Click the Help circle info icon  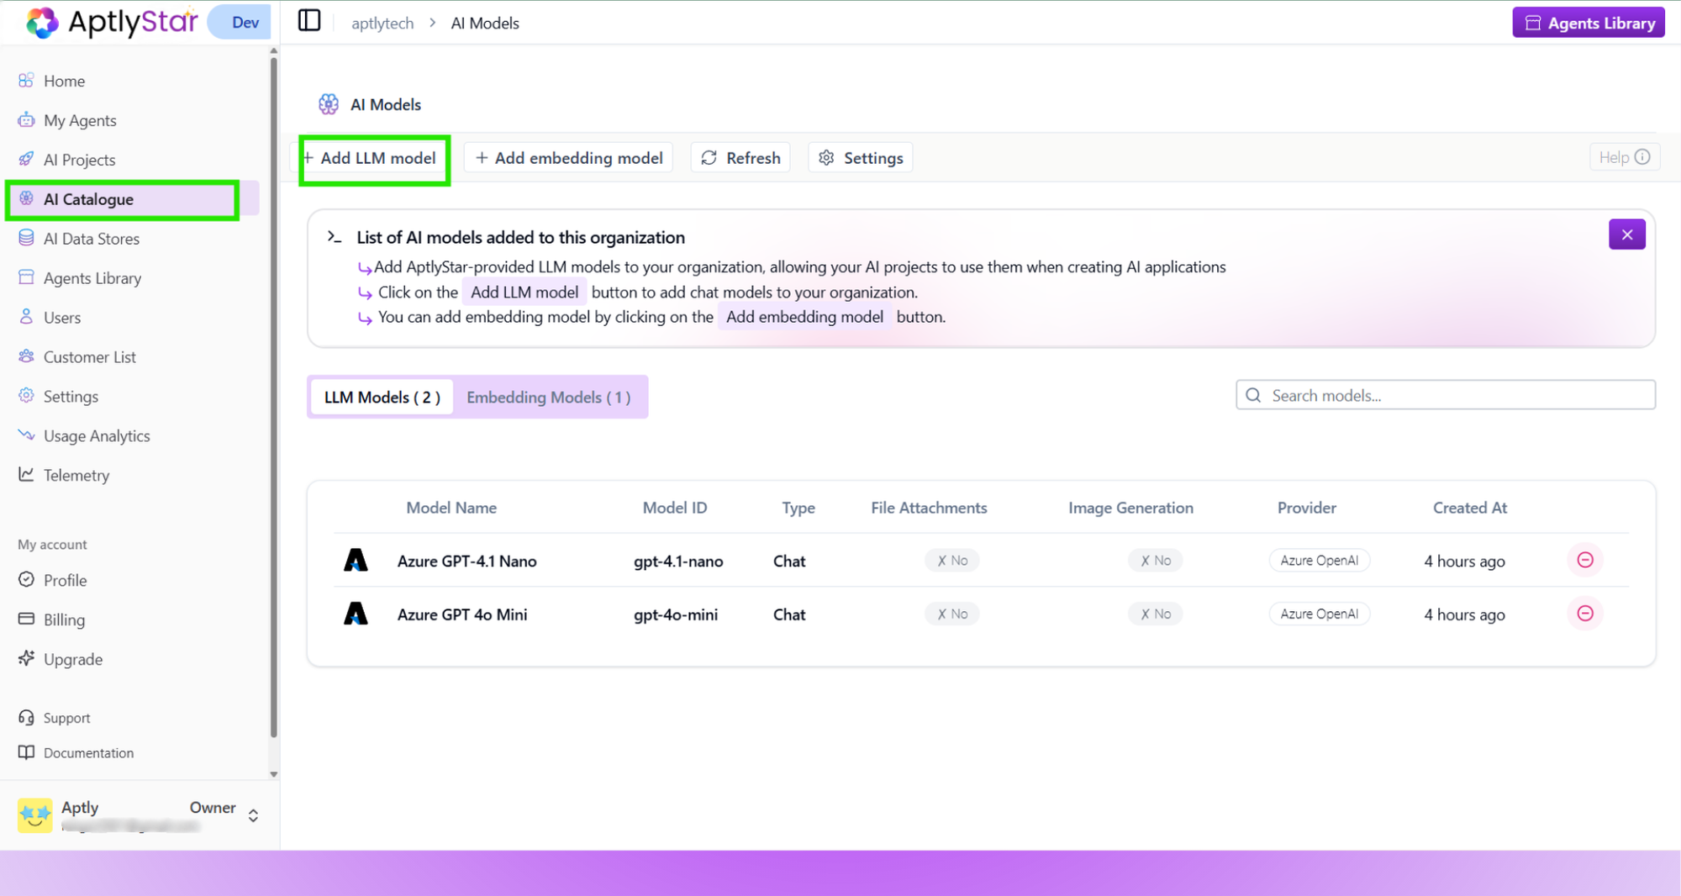1642,157
